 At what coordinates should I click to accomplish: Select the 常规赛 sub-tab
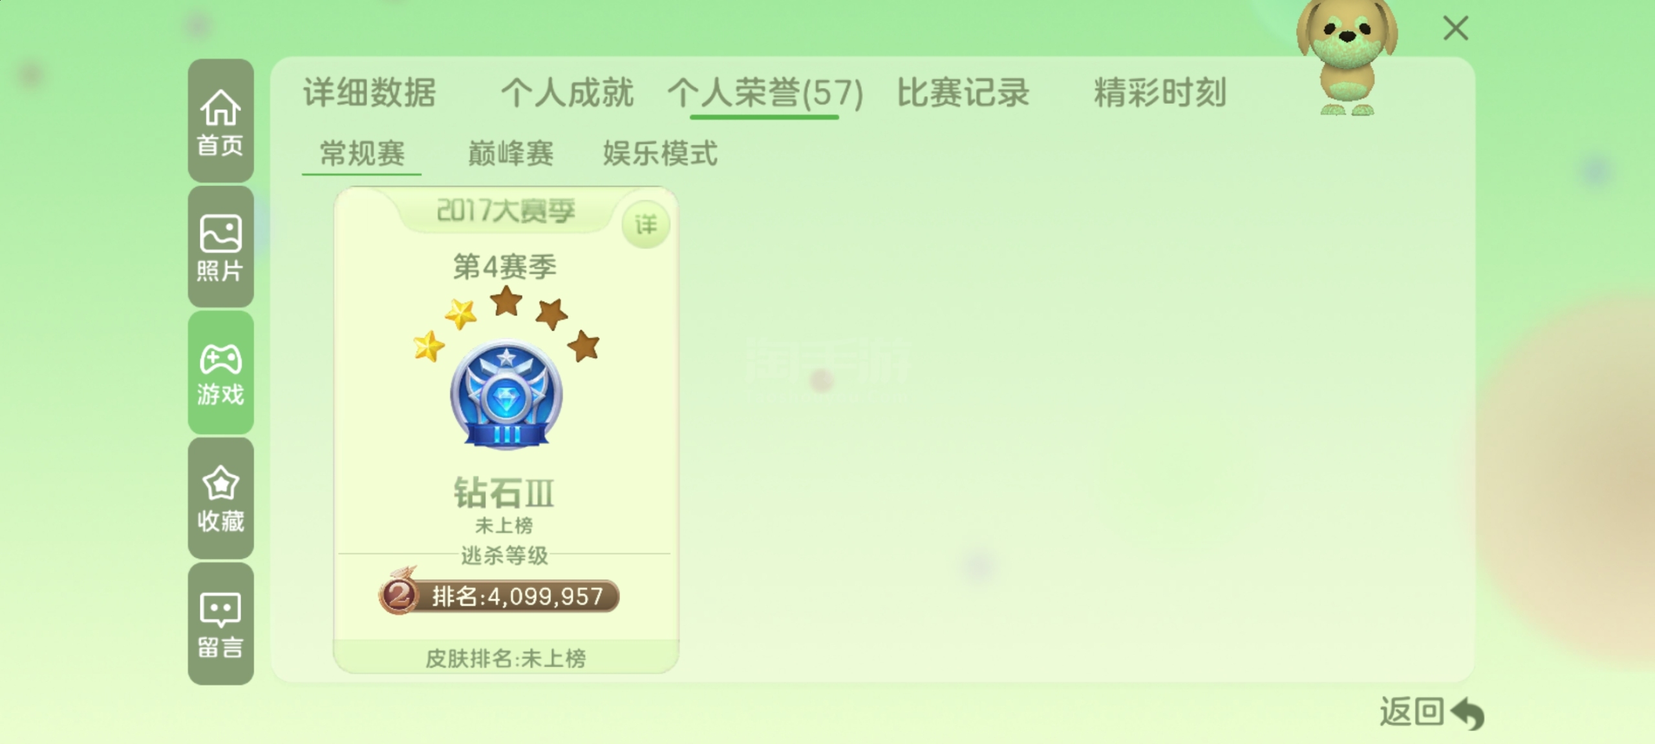362,154
